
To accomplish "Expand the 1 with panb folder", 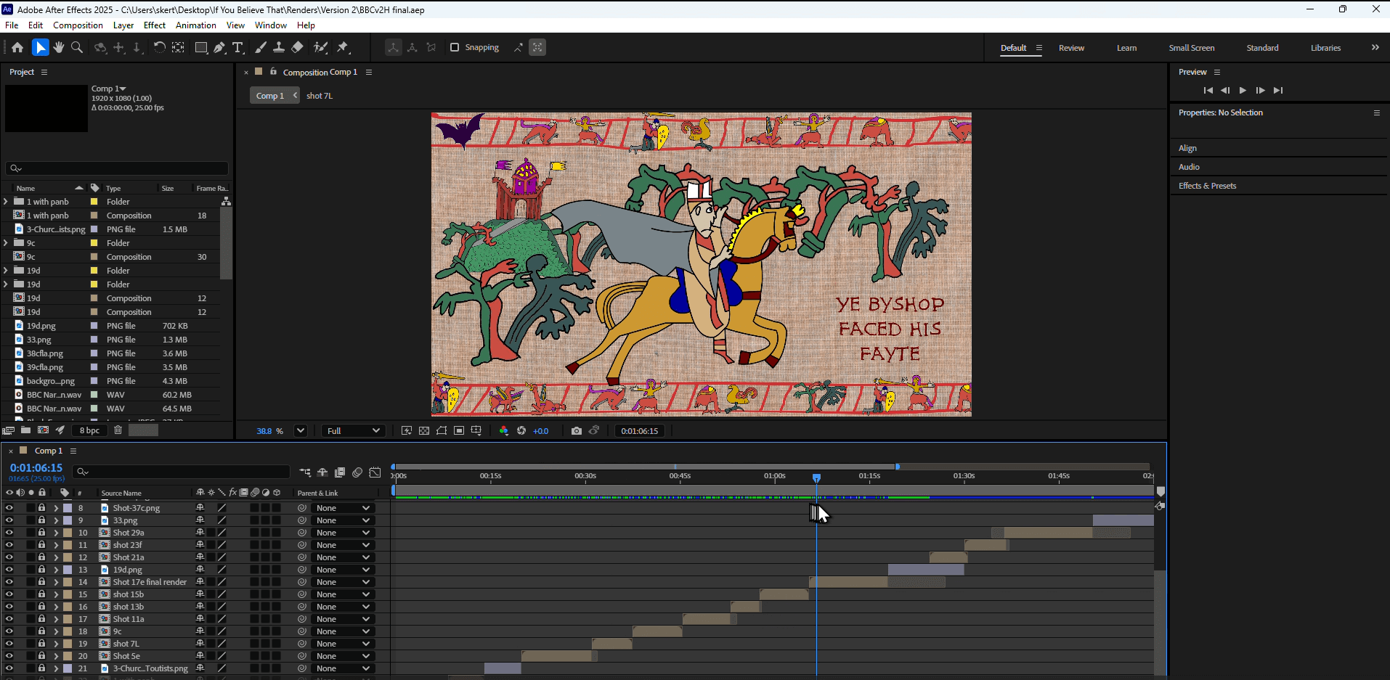I will click(6, 202).
